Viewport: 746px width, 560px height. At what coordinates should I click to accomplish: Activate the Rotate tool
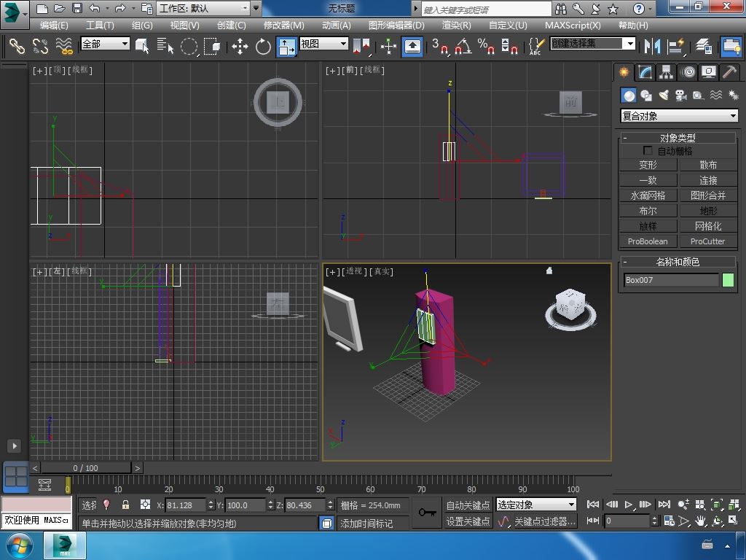click(263, 47)
